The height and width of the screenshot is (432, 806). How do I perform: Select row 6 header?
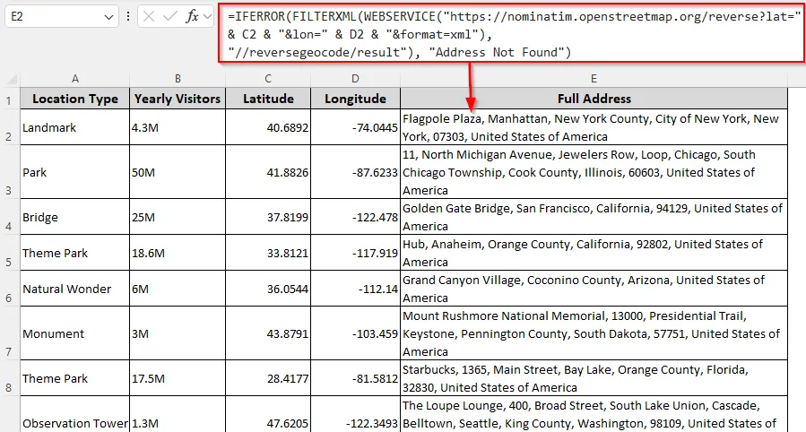pyautogui.click(x=9, y=289)
